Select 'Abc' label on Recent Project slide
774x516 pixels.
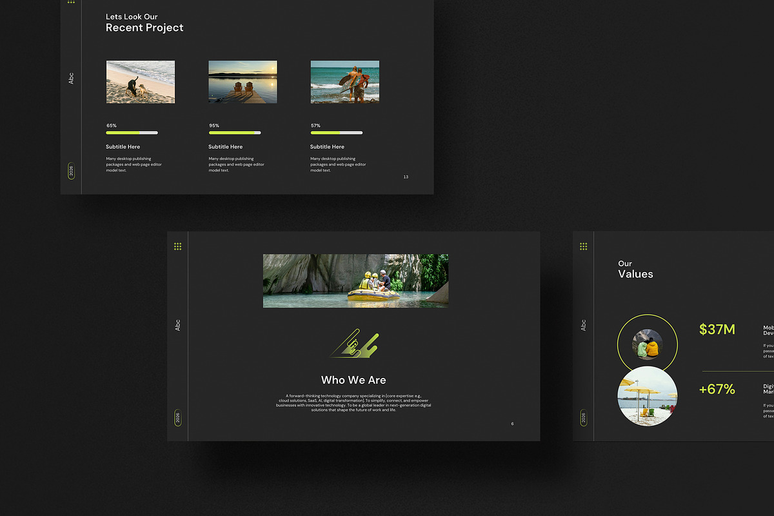pyautogui.click(x=71, y=78)
